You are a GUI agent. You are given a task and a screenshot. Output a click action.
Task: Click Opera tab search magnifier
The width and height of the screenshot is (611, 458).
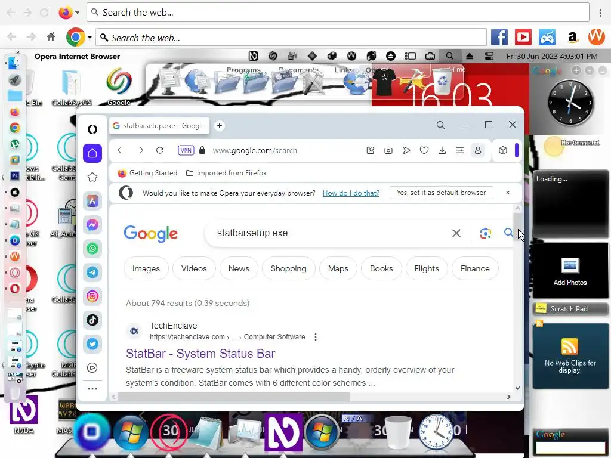(x=441, y=125)
